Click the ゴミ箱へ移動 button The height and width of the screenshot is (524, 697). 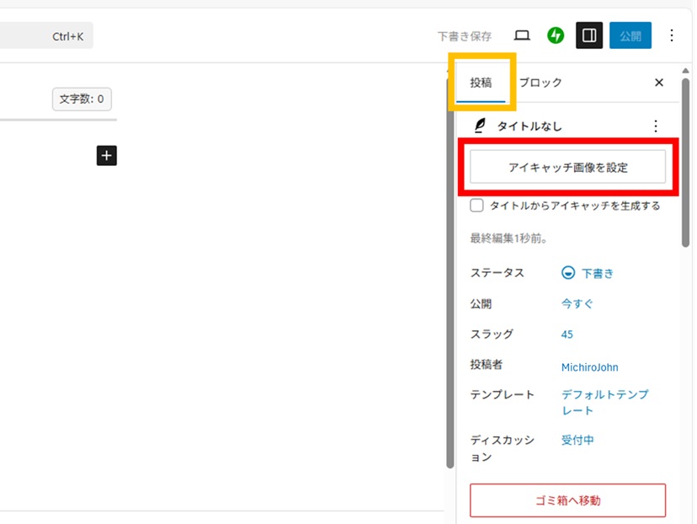[x=567, y=500]
